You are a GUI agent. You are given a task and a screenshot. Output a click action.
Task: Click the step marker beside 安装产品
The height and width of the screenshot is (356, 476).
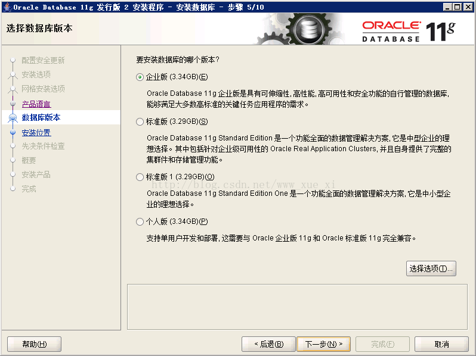click(x=13, y=174)
